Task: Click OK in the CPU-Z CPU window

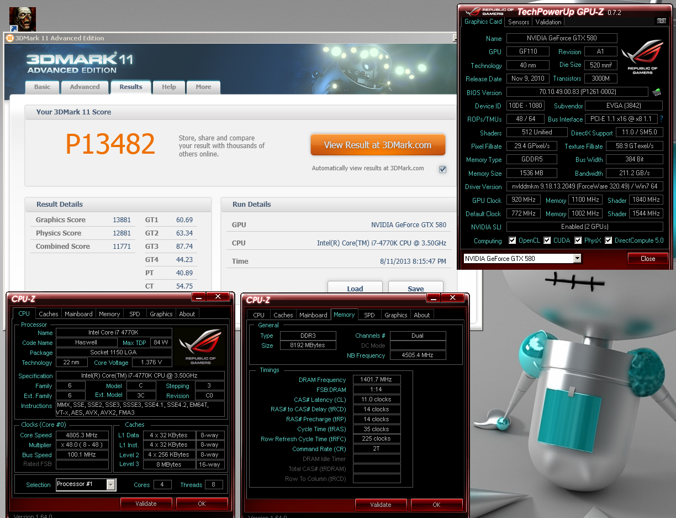Action: (x=202, y=504)
